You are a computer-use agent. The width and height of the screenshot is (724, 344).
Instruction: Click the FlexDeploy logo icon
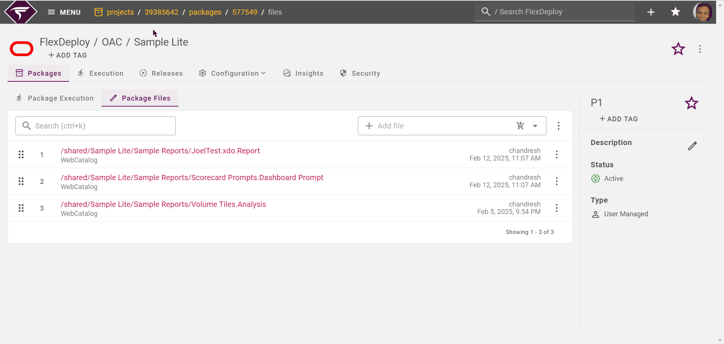(21, 12)
